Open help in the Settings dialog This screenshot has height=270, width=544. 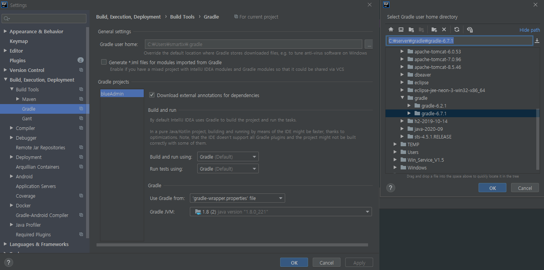8,263
